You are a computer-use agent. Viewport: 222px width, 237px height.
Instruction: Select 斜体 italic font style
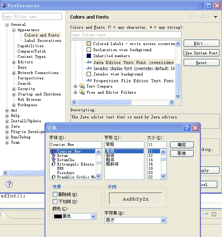[x=110, y=155]
